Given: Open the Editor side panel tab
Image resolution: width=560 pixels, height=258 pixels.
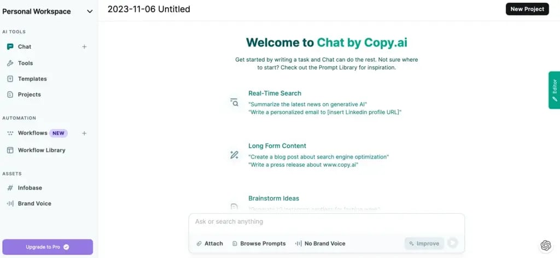Looking at the screenshot, I should coord(554,90).
